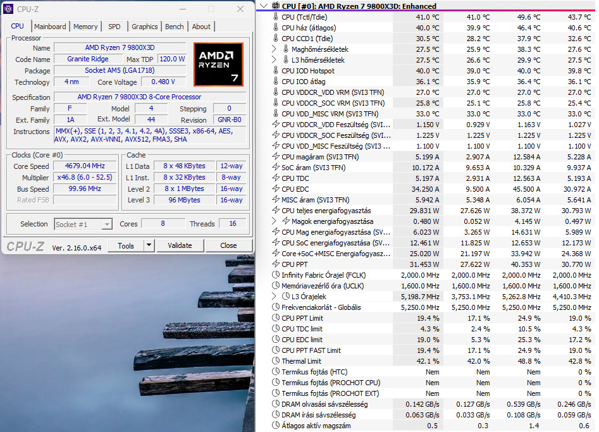Click the Level 3 cache value 96 MBytes
This screenshot has width=599, height=432.
[185, 200]
